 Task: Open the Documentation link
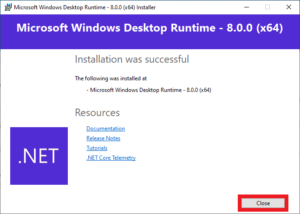105,129
